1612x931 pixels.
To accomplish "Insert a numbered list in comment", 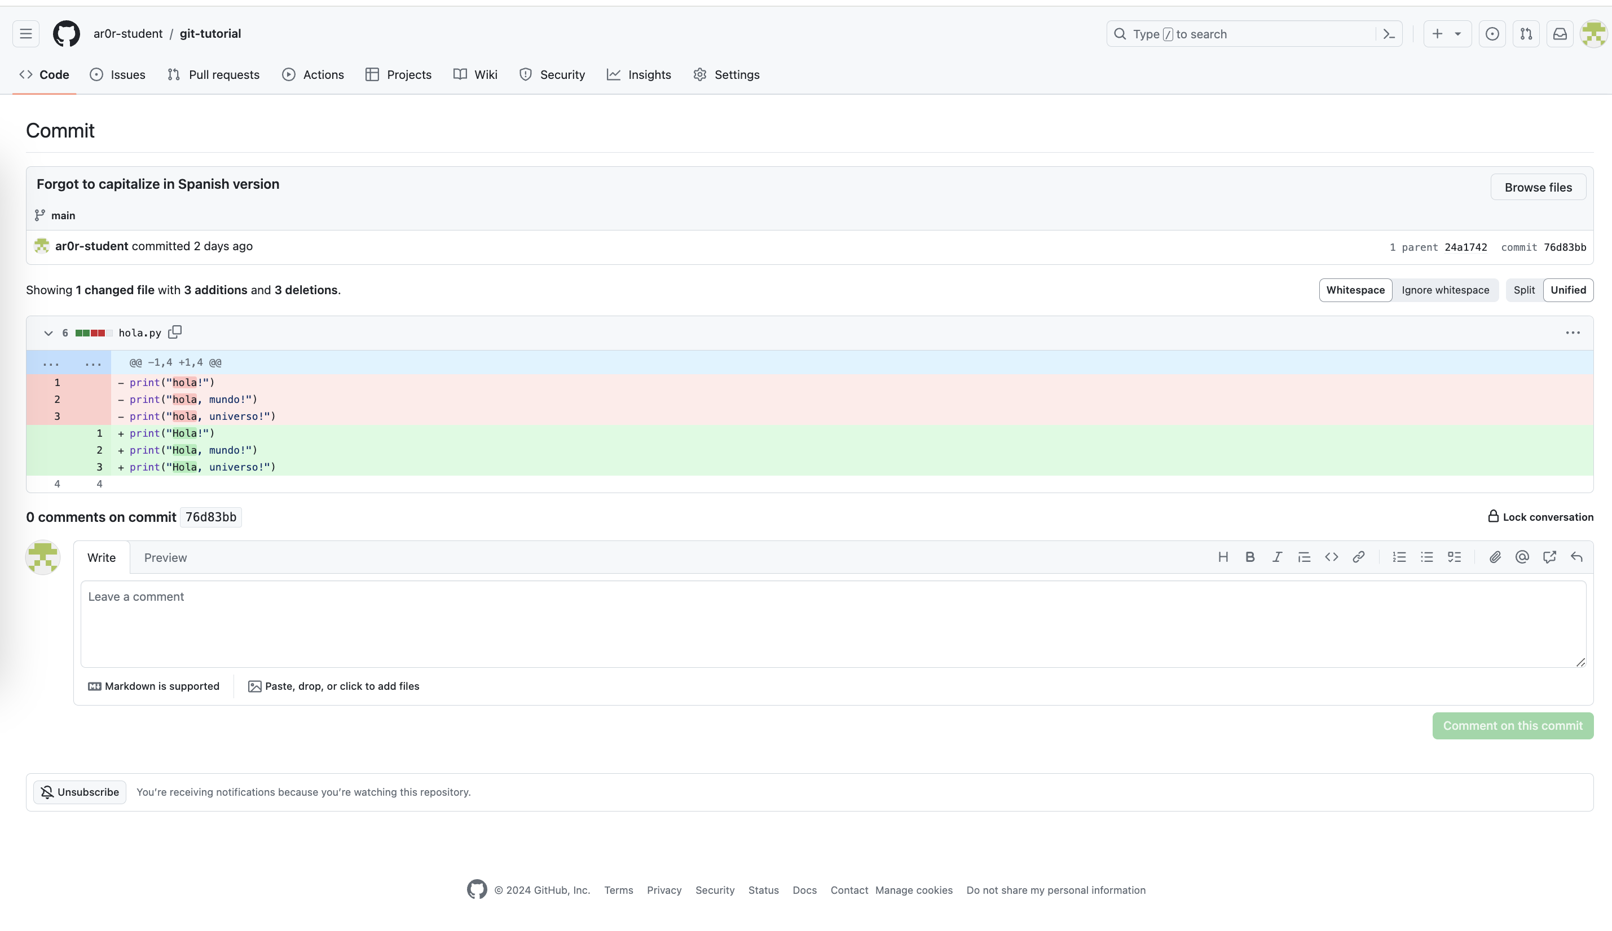I will pos(1399,557).
